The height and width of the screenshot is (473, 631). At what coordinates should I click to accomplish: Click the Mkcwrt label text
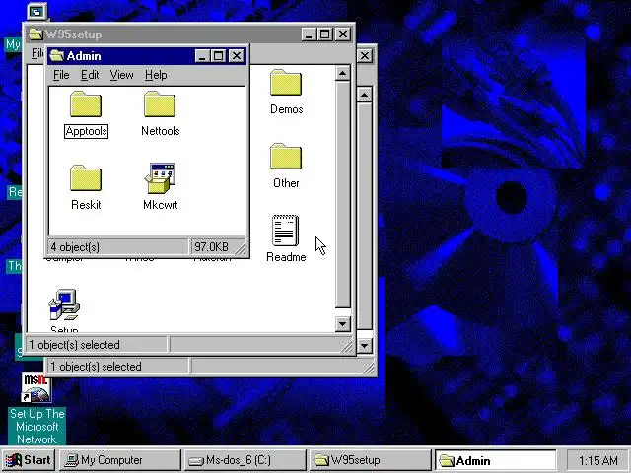(x=160, y=205)
